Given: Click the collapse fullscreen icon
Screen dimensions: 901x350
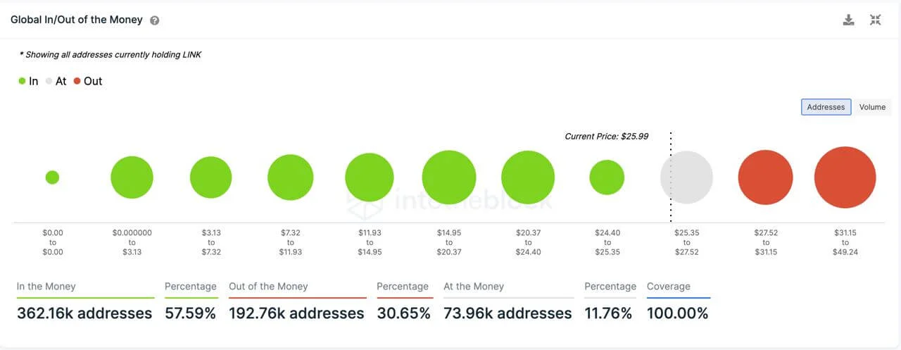Looking at the screenshot, I should 875,20.
